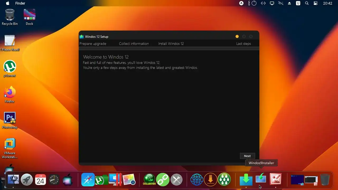Image resolution: width=338 pixels, height=190 pixels.
Task: Launch Firefox from the desktop
Action: (10, 95)
